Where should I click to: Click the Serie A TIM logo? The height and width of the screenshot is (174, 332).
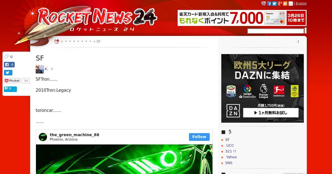coord(231,91)
